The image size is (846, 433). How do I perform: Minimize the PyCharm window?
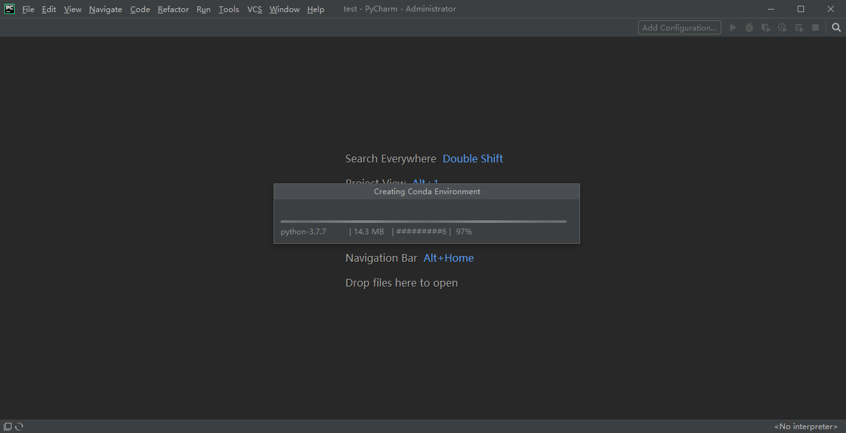(771, 9)
